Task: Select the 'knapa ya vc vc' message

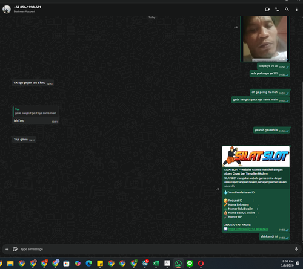Action: pyautogui.click(x=273, y=66)
